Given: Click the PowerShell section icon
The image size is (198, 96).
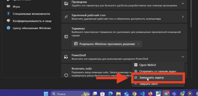Looking at the screenshot, I should 66,57.
